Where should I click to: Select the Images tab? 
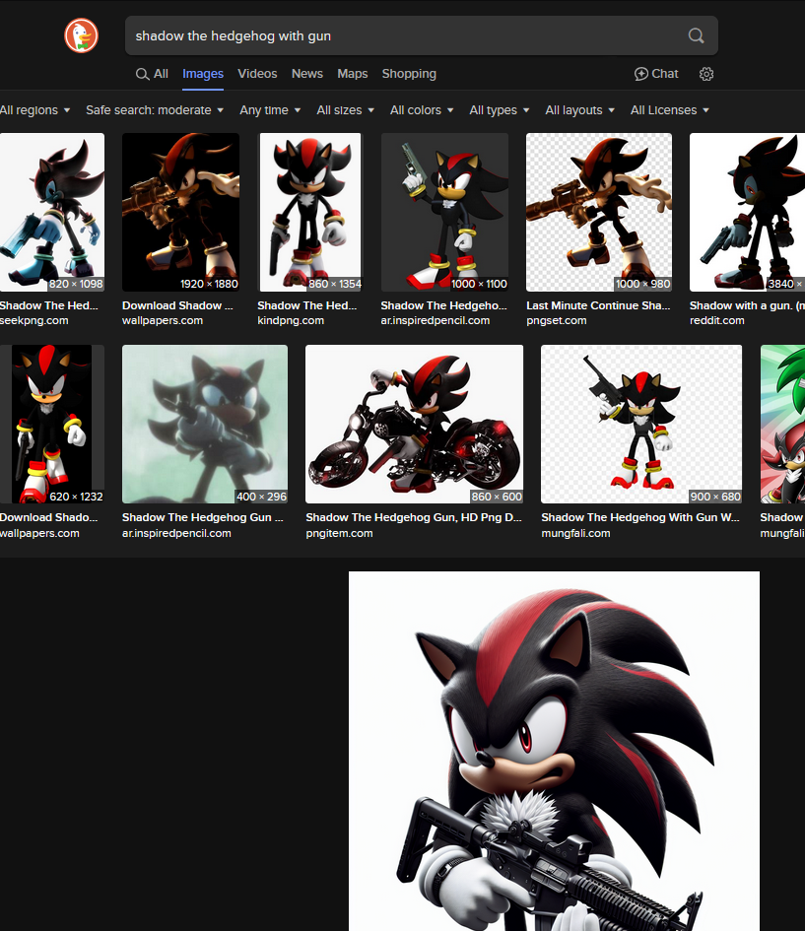[x=203, y=74]
